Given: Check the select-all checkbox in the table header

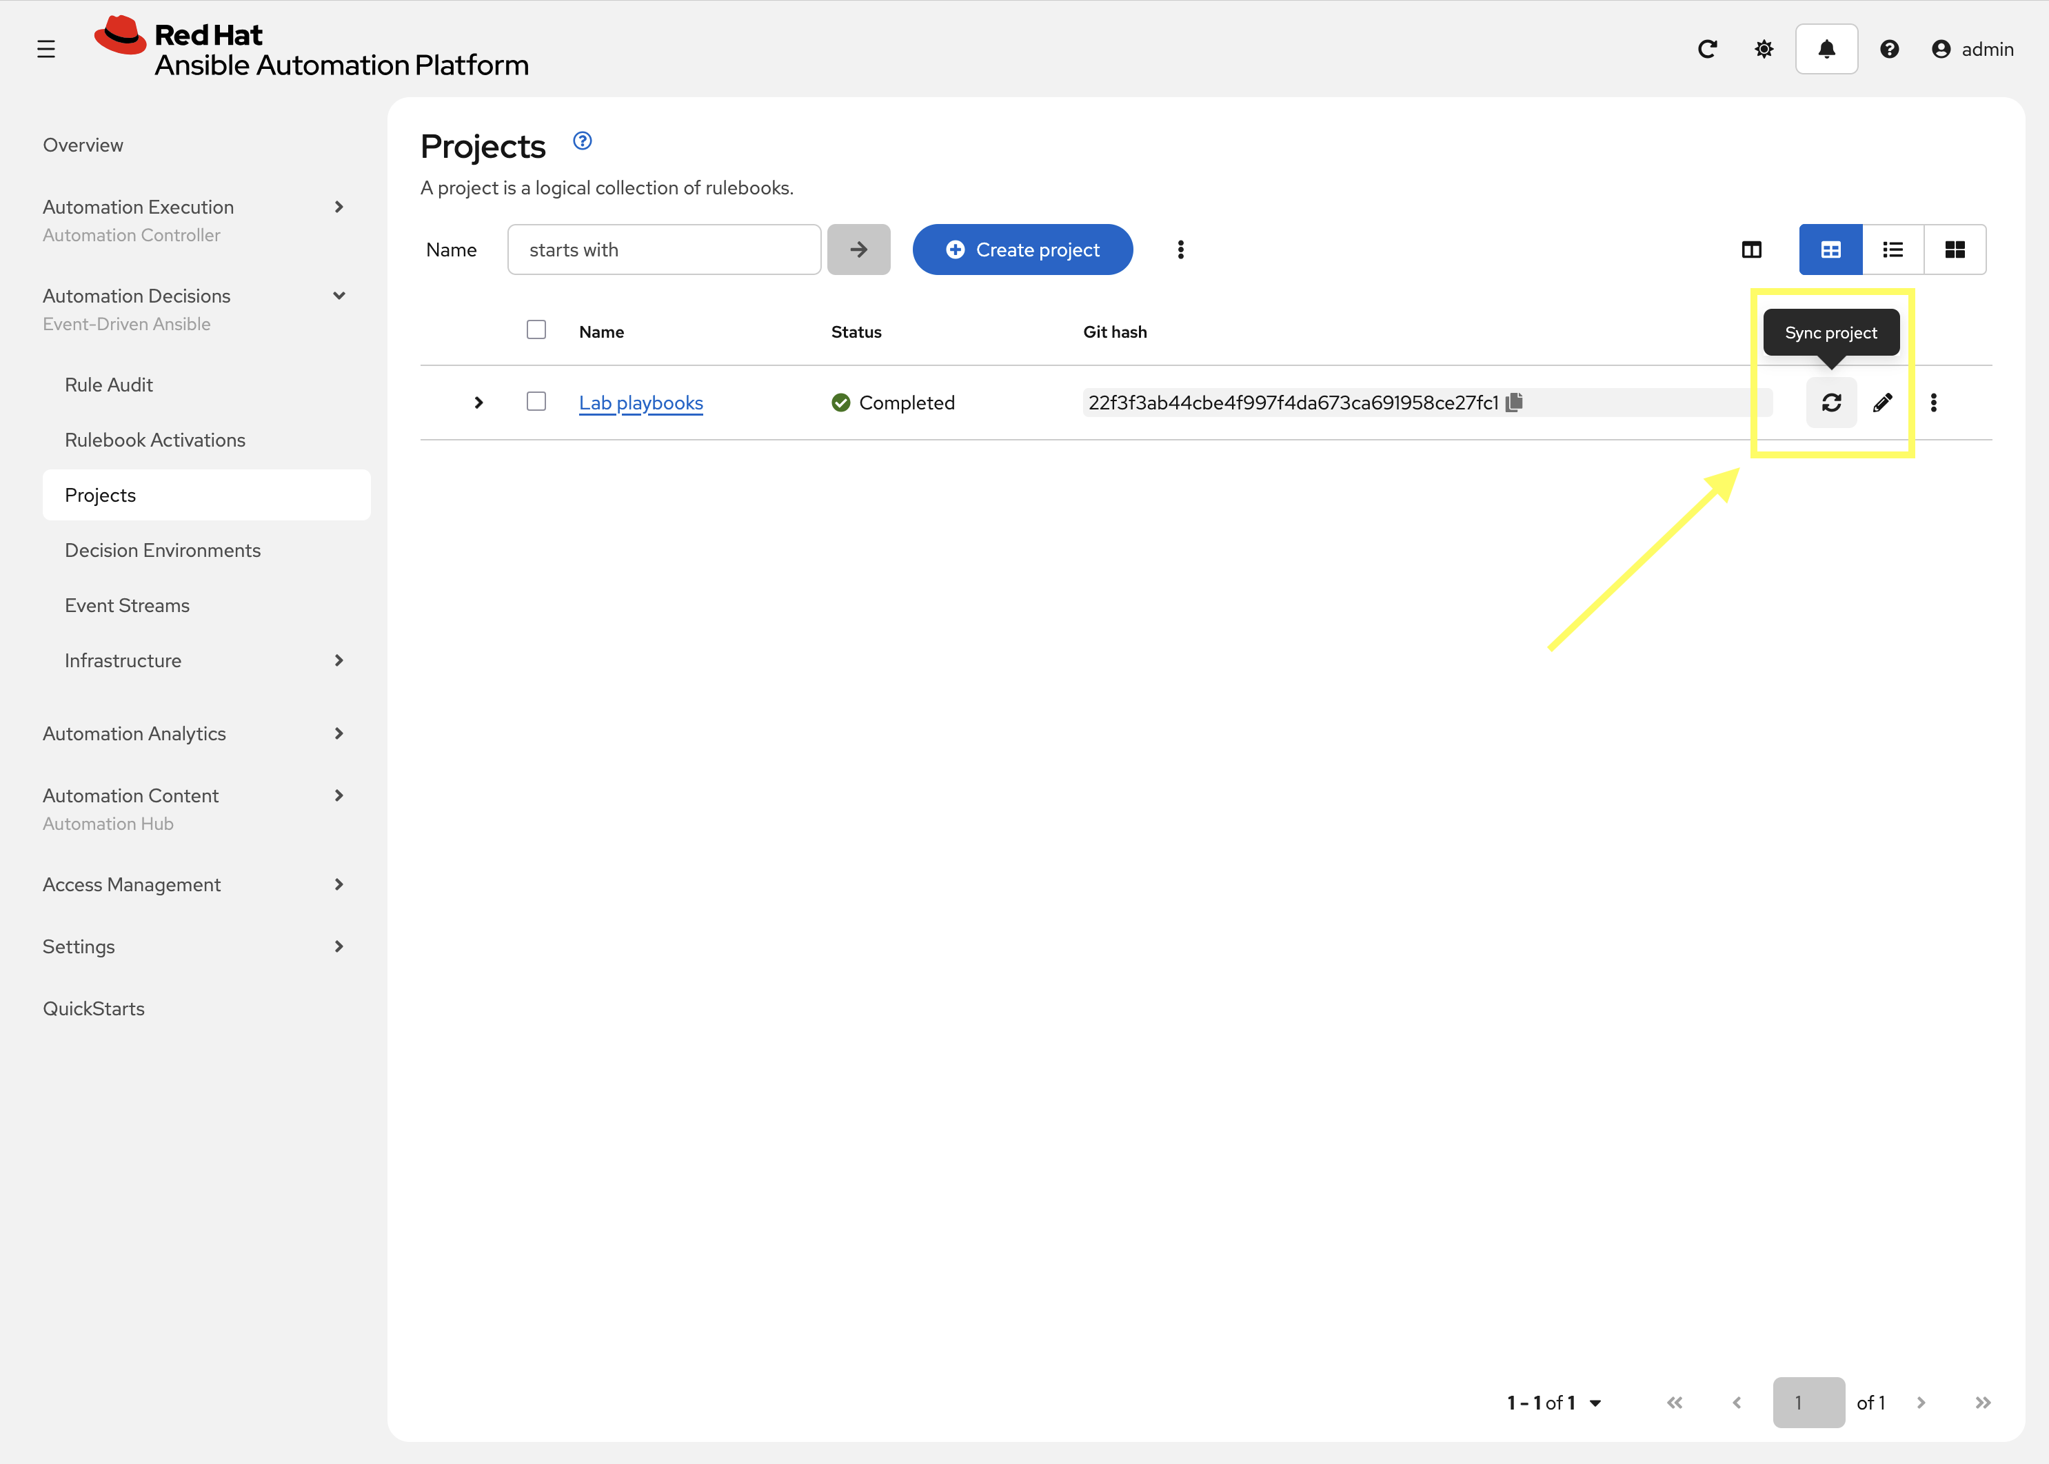Looking at the screenshot, I should [x=536, y=330].
